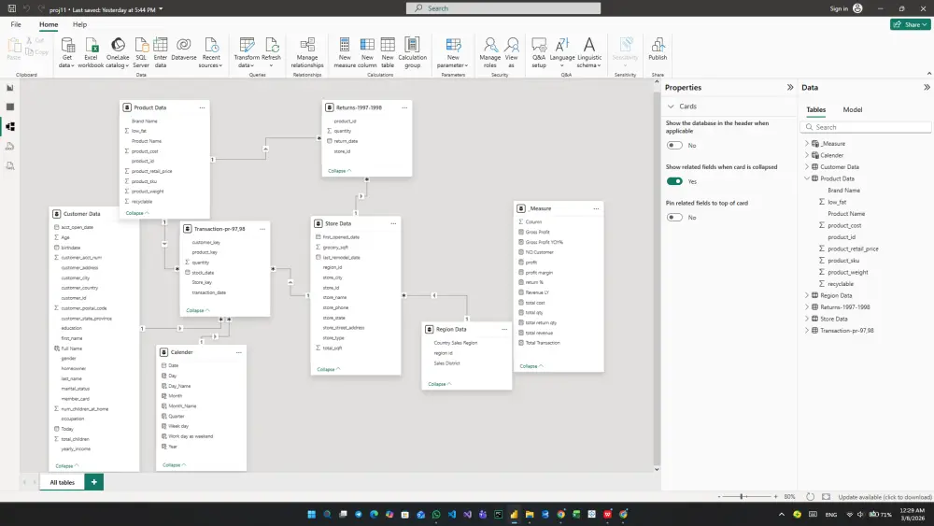
Task: Open the Help ribbon tab
Action: (x=79, y=24)
